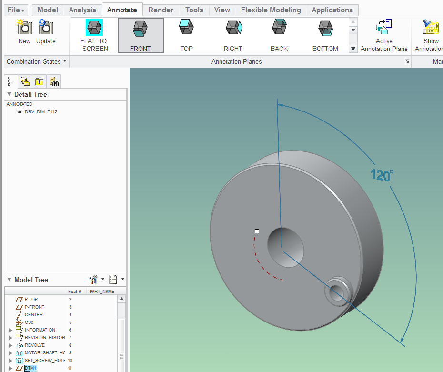The image size is (443, 372).
Task: Open the fourth navigator tab icon
Action: tap(54, 81)
